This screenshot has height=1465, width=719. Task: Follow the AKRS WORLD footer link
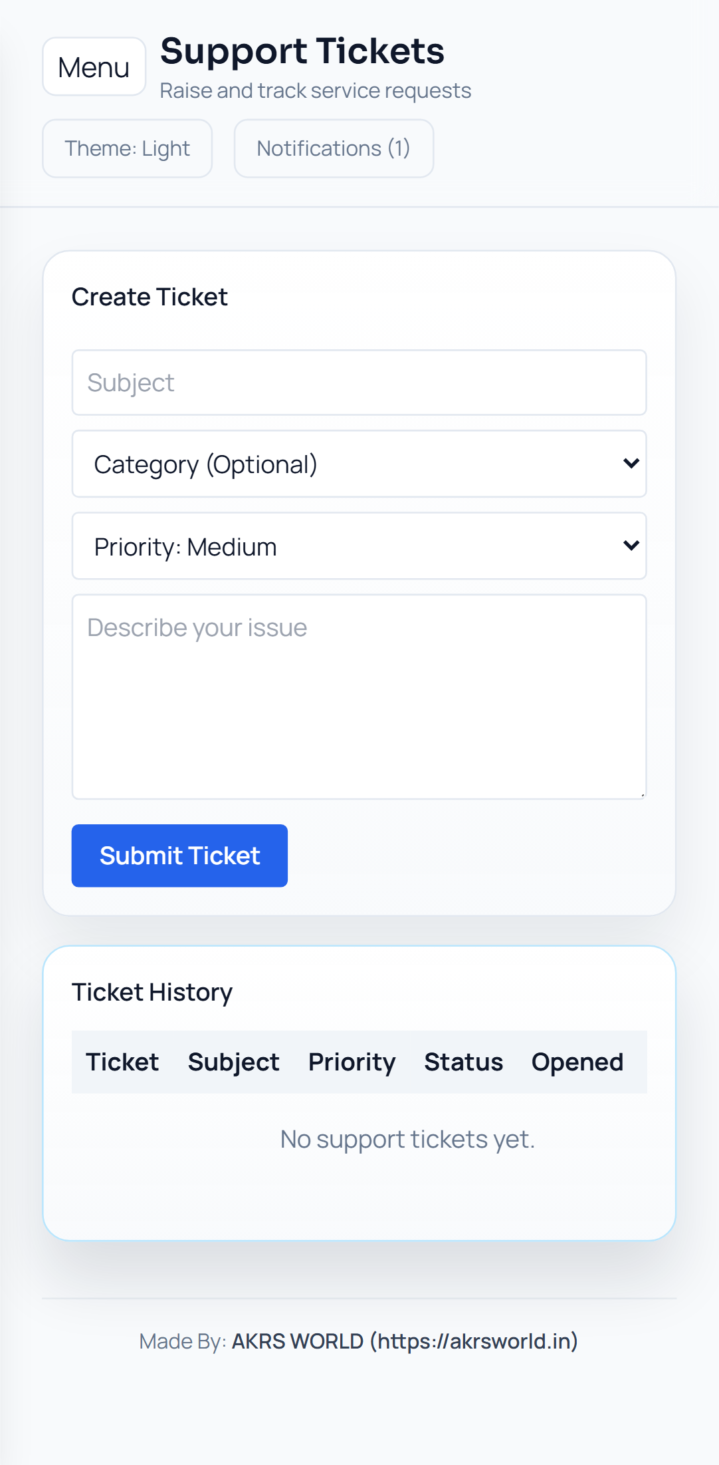[x=404, y=1341]
